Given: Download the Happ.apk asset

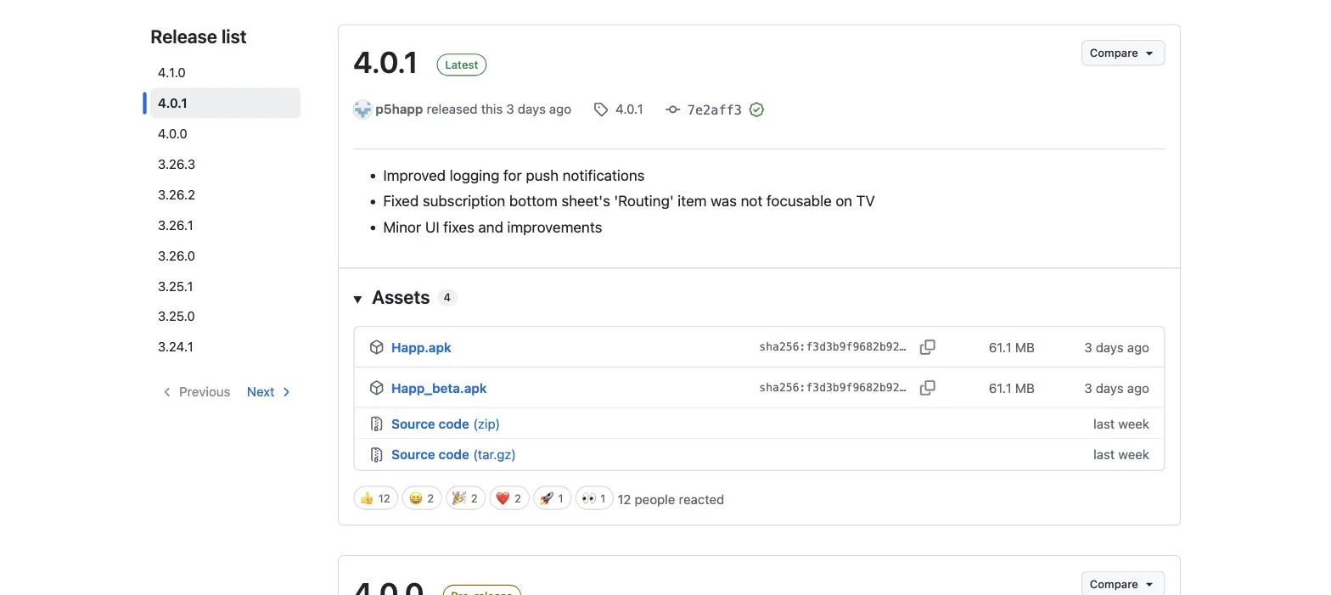Looking at the screenshot, I should (421, 347).
